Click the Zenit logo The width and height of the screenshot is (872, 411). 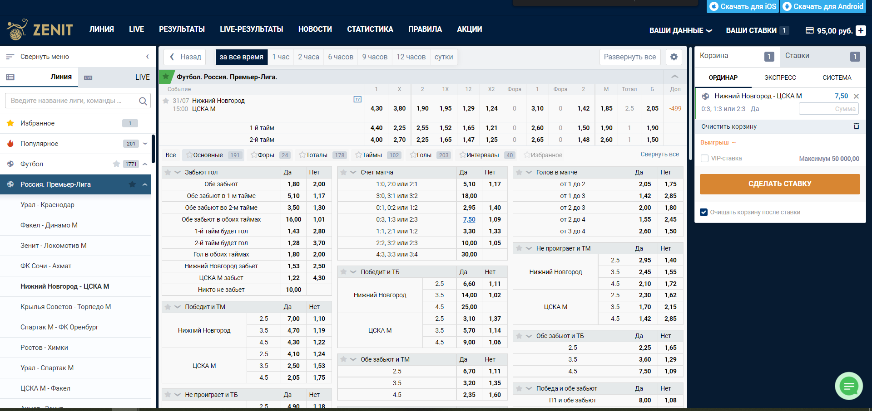[40, 30]
